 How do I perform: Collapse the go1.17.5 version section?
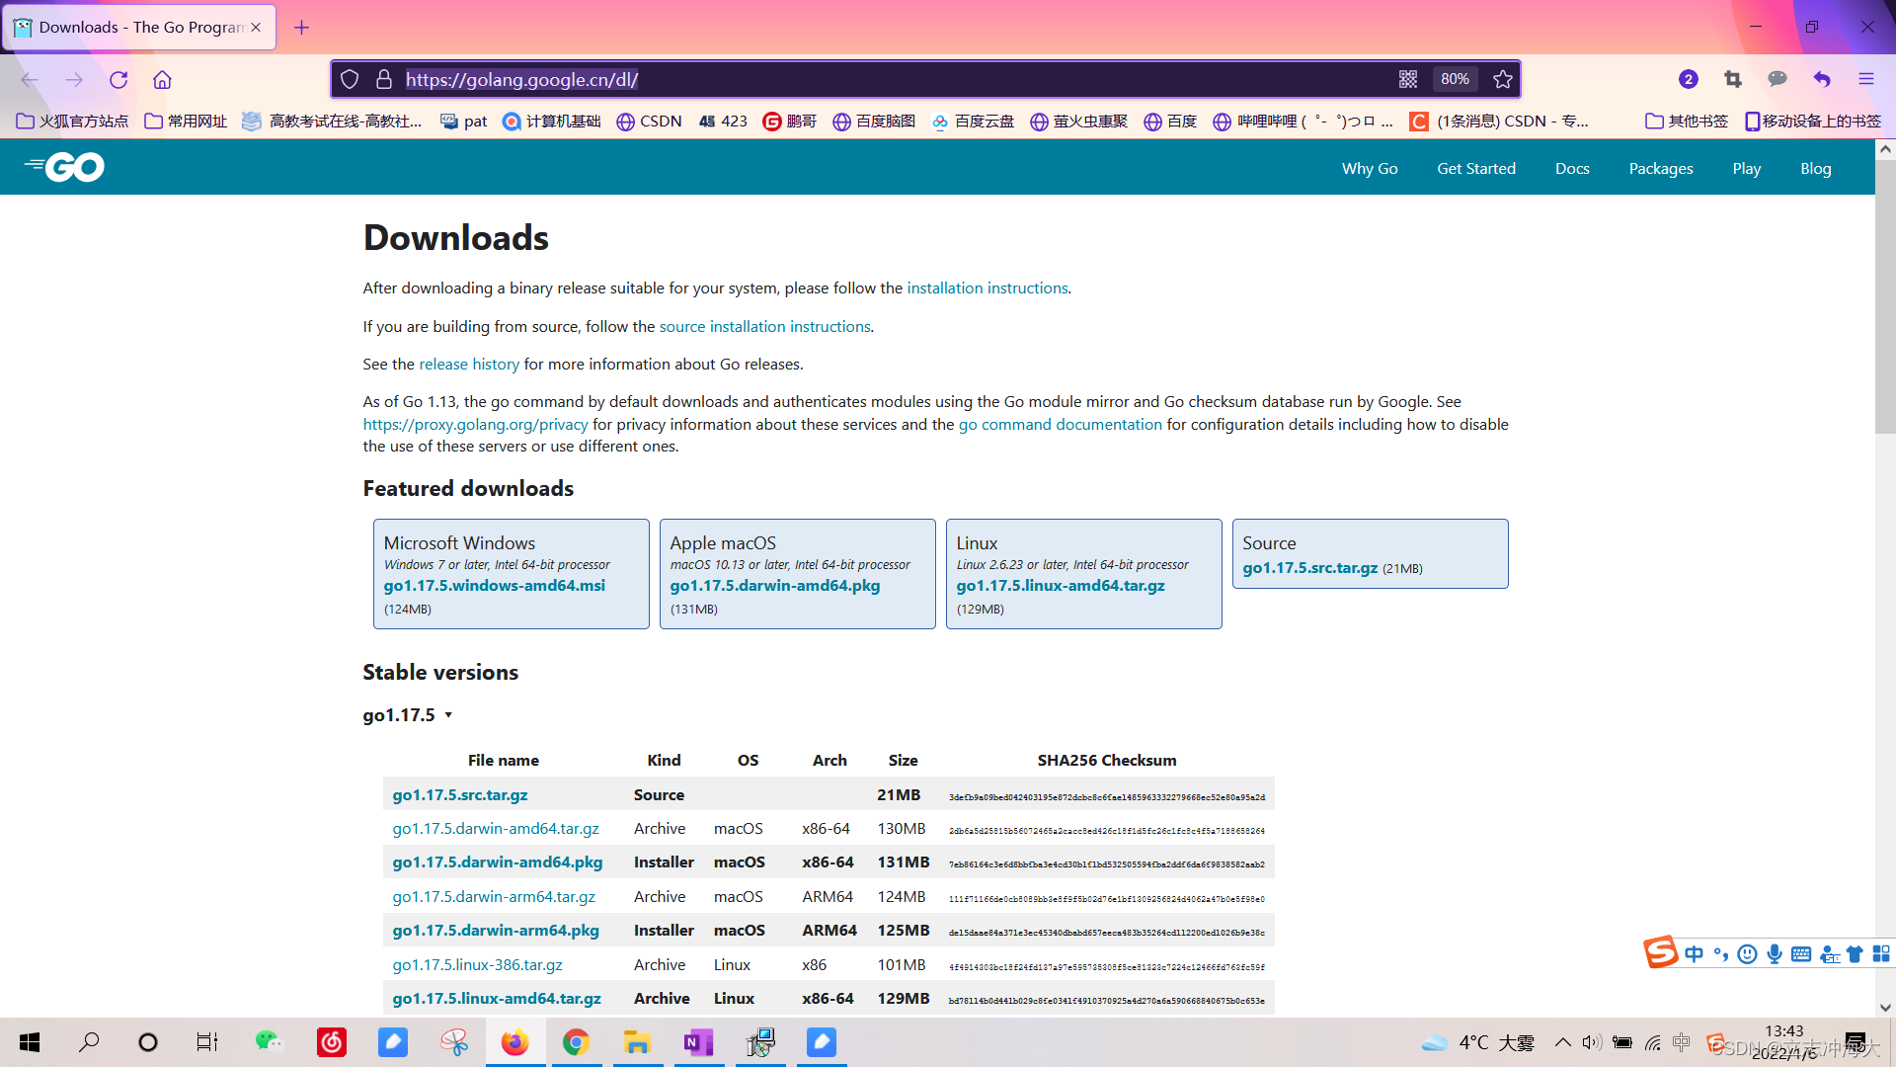coord(408,715)
